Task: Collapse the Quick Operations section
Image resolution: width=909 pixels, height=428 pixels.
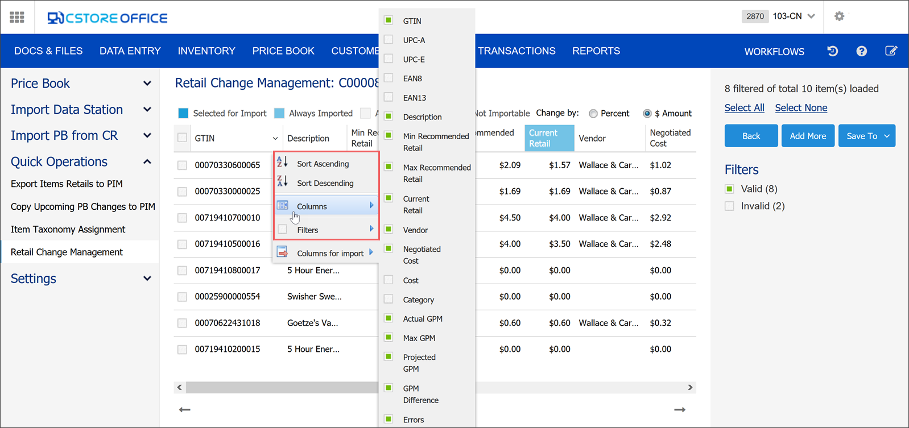Action: [147, 162]
